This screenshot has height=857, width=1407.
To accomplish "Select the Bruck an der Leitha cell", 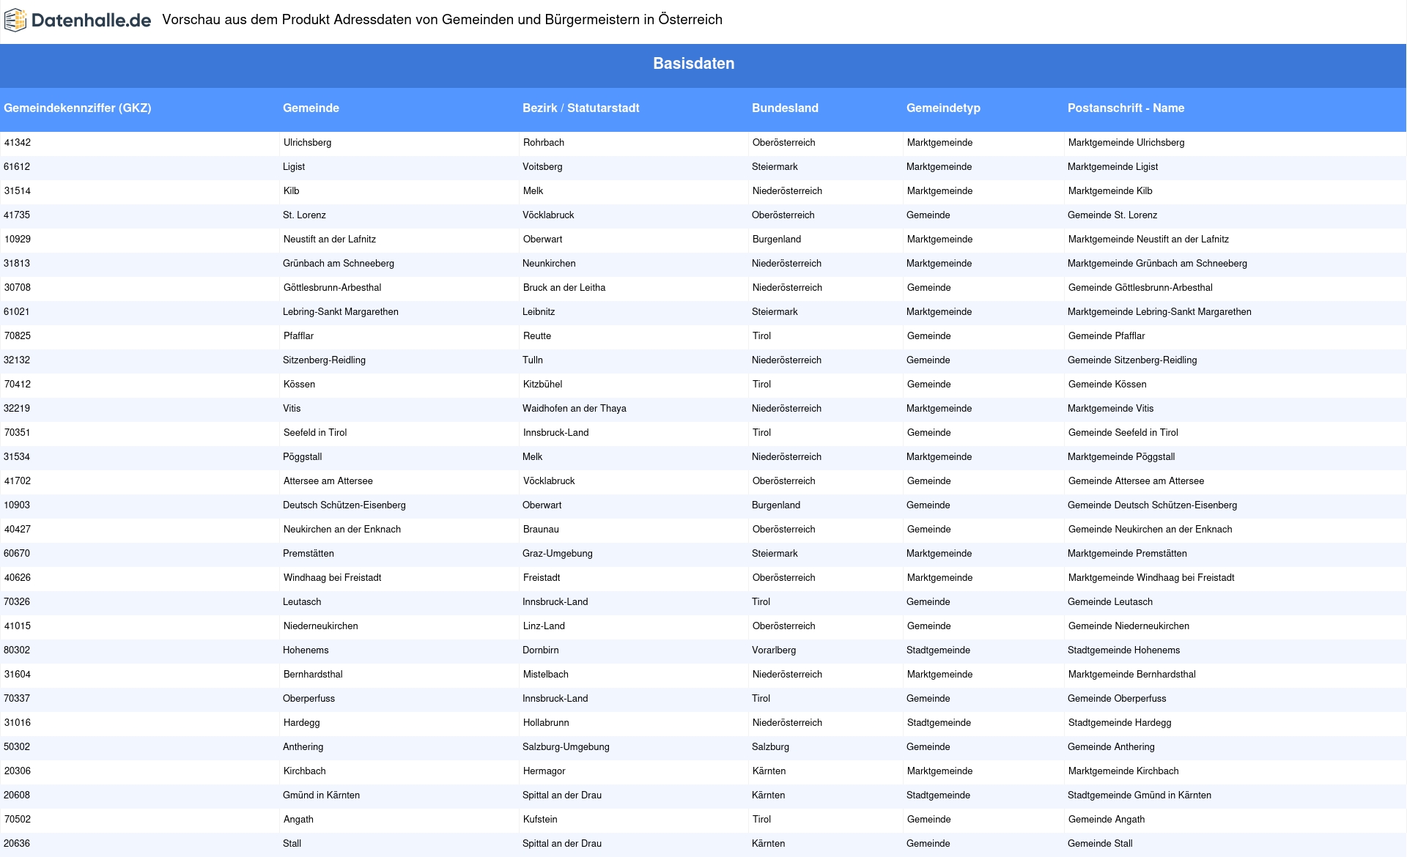I will coord(634,288).
